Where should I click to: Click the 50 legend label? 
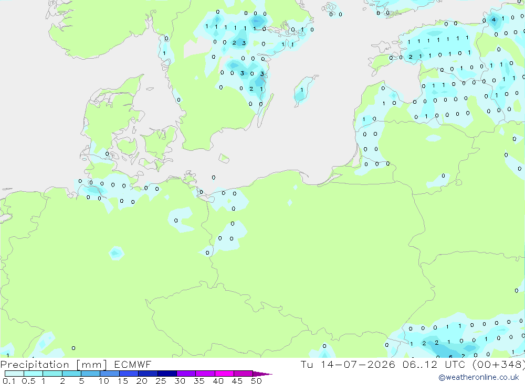tap(256, 381)
